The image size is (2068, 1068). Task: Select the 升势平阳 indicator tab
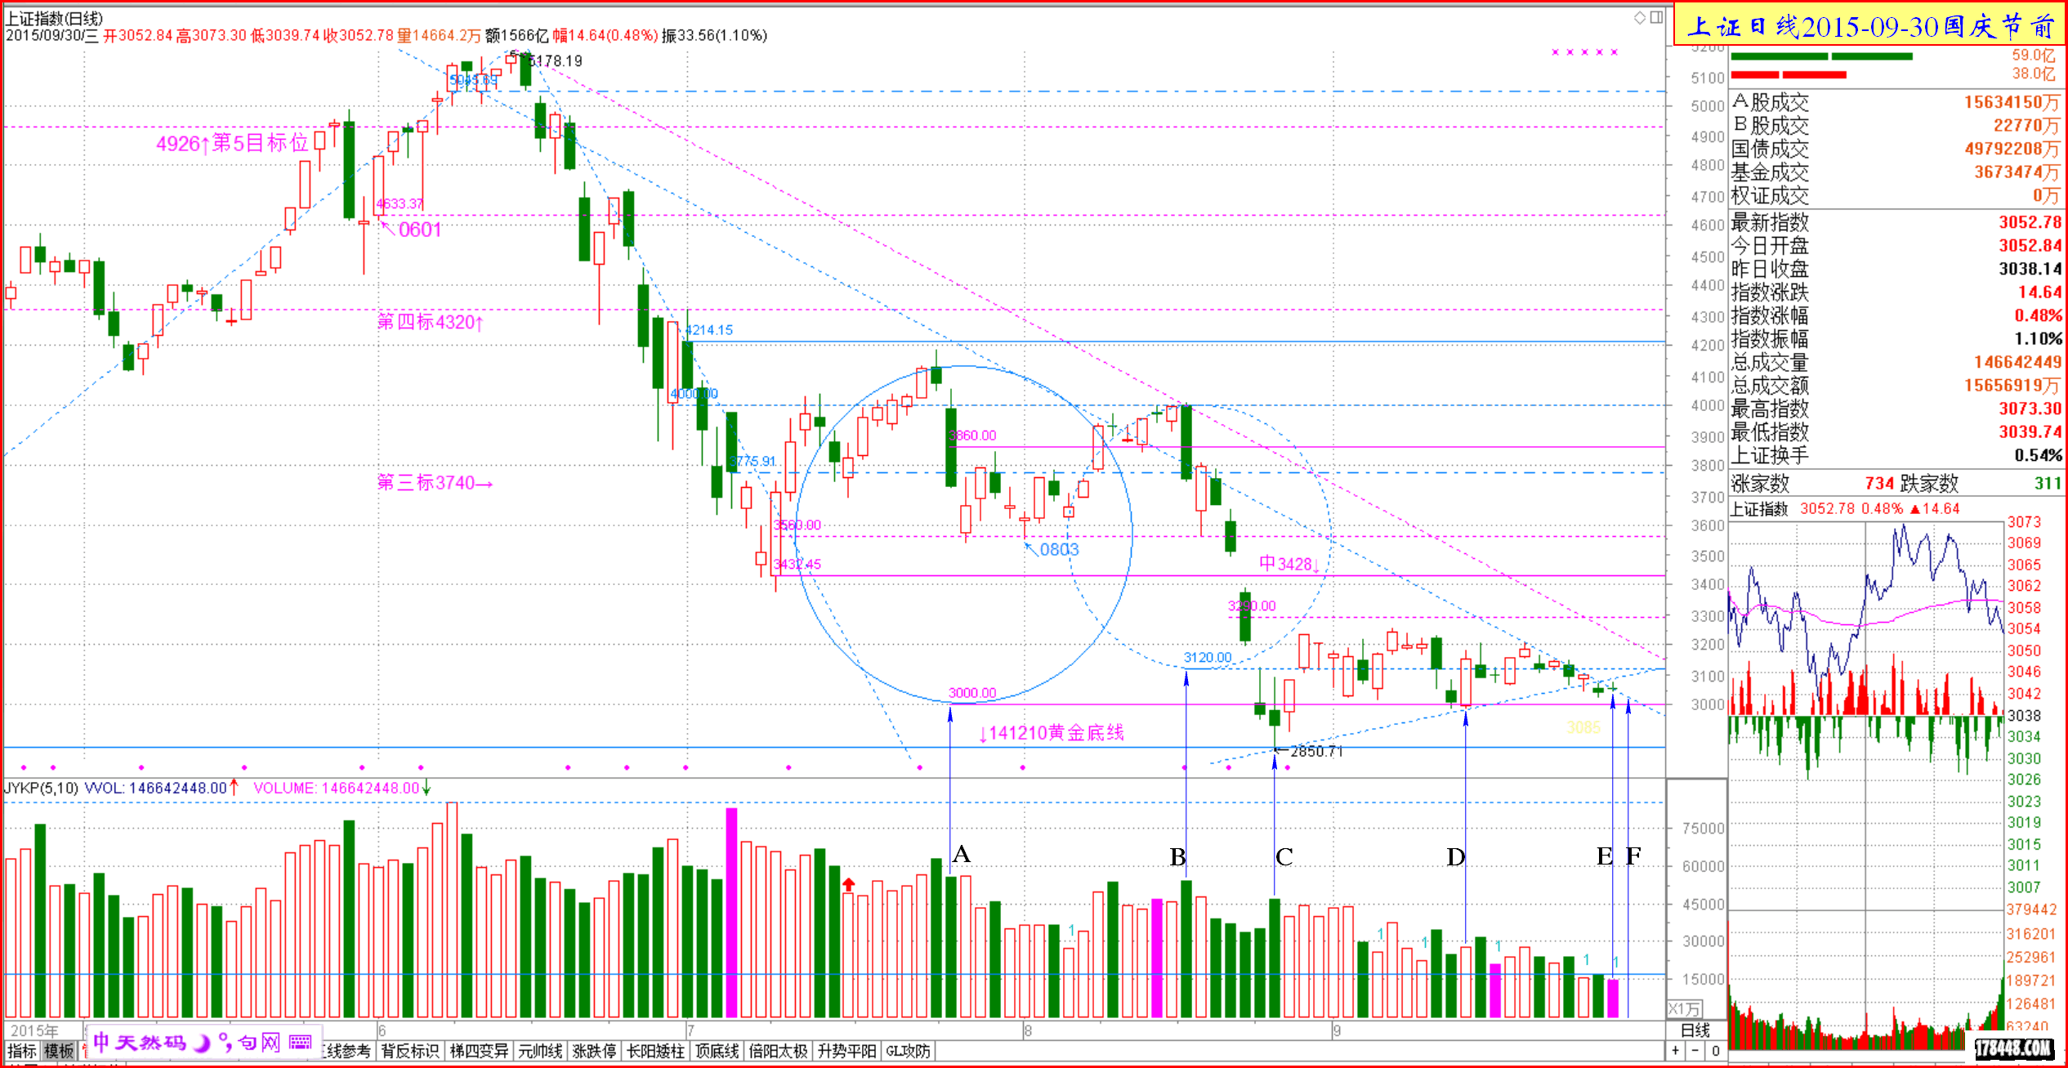coord(846,1051)
